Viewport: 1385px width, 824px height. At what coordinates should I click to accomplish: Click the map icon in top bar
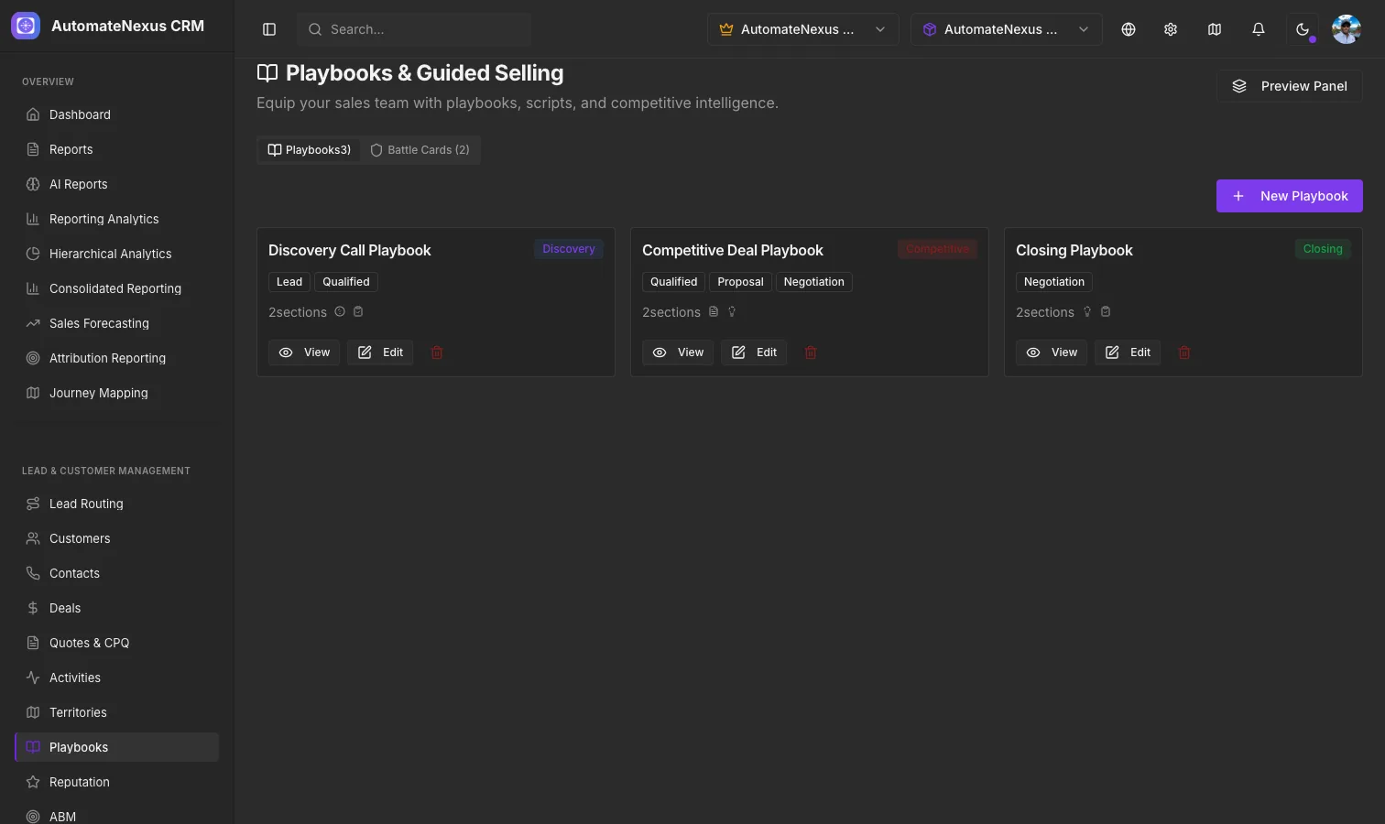pos(1215,29)
